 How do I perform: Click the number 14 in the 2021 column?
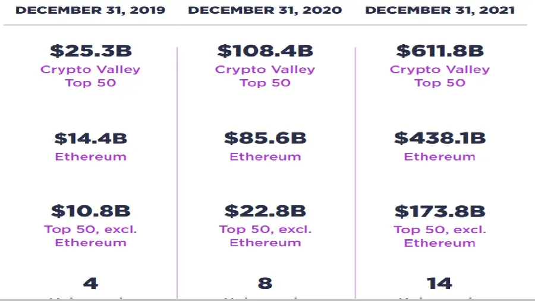pos(440,283)
